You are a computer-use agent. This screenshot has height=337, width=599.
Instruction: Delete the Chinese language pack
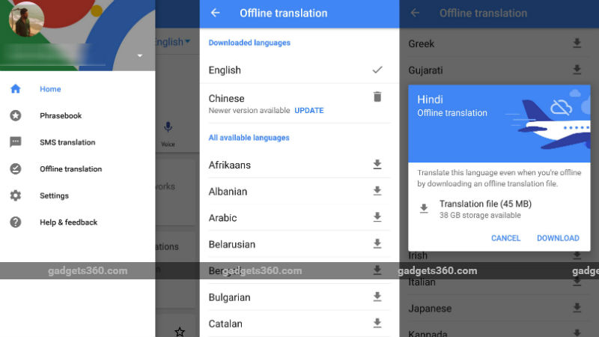coord(377,97)
